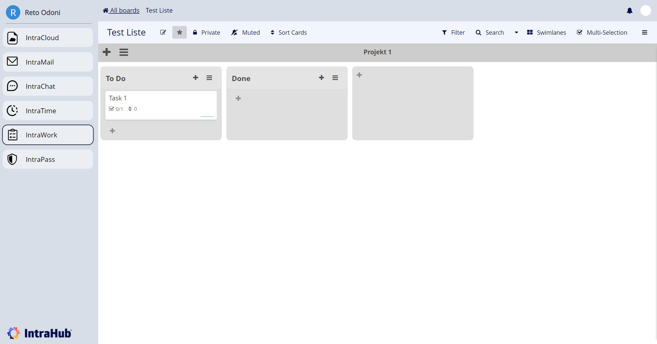This screenshot has width=657, height=344.
Task: Toggle the Muted notification setting
Action: coord(245,32)
